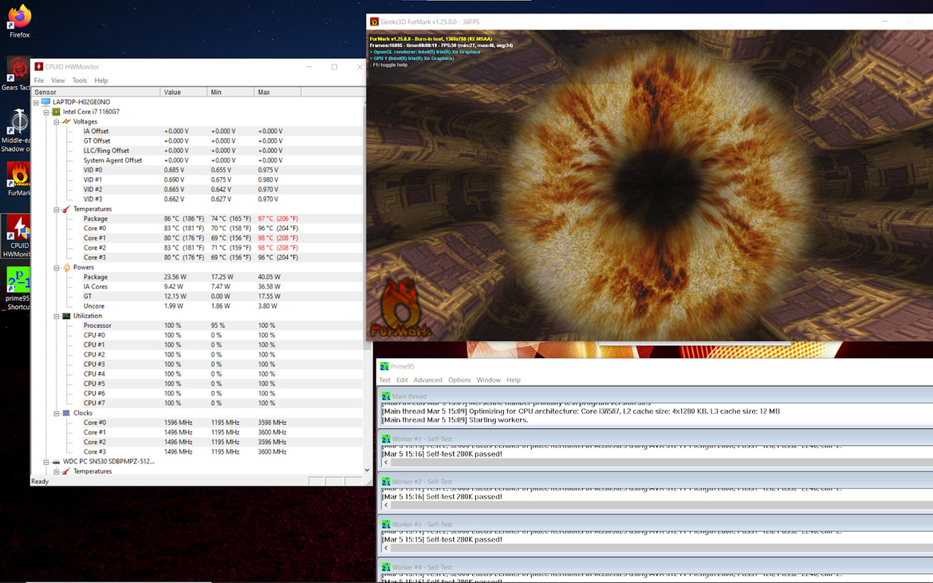
Task: Click the FurMark burn-in render area
Action: pyautogui.click(x=649, y=186)
